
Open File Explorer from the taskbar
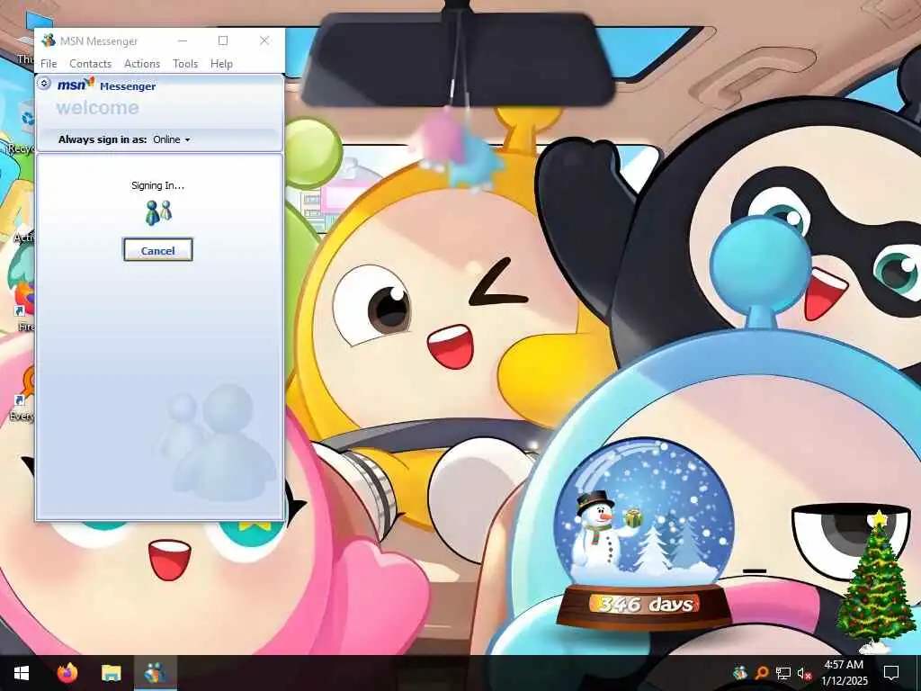[x=111, y=673]
